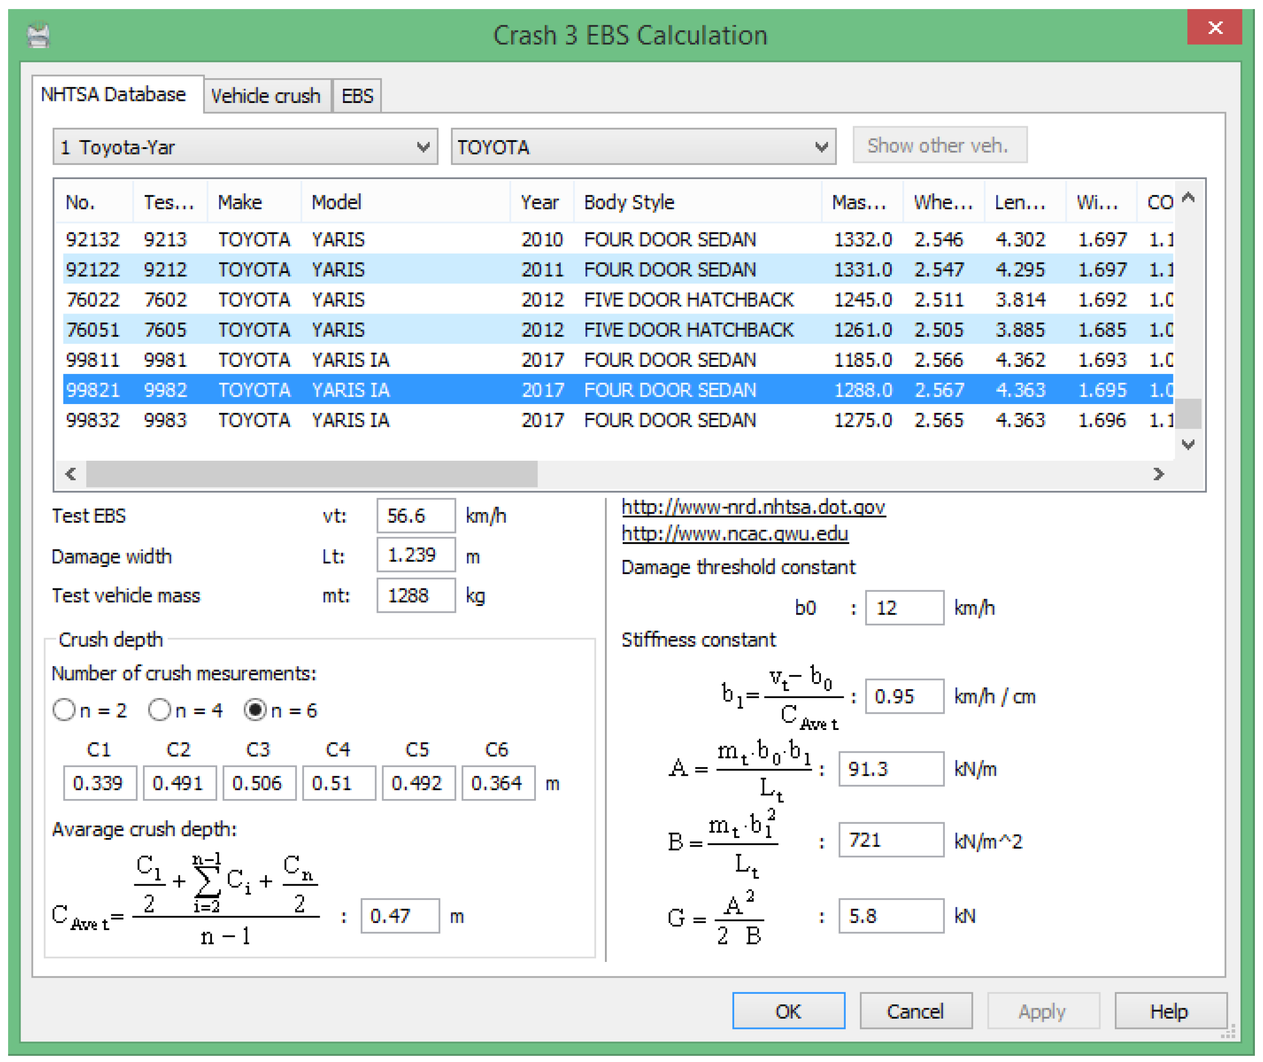Open the www.ncac.gwu.edu link
1263x1062 pixels.
(735, 534)
